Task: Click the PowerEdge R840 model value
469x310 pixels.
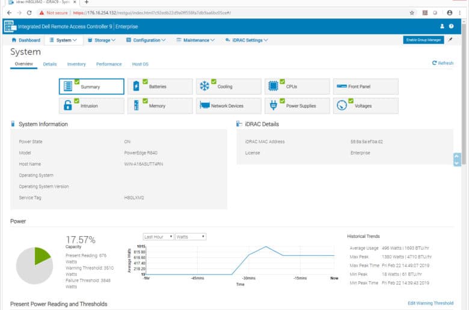Action: [x=141, y=153]
